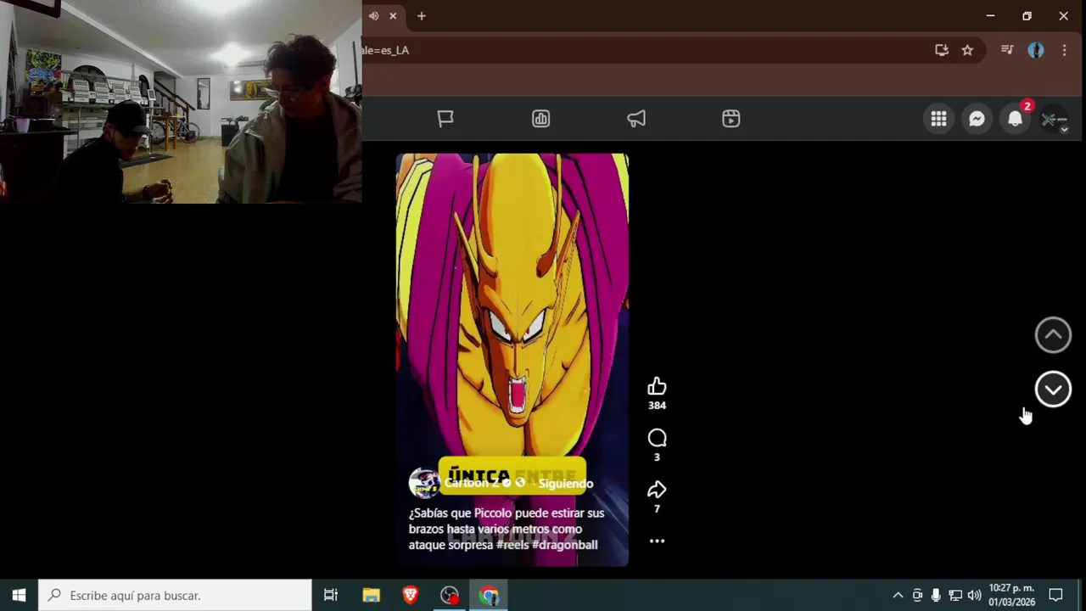Go to next reel with down chevron
Viewport: 1086px width, 611px height.
(1053, 390)
